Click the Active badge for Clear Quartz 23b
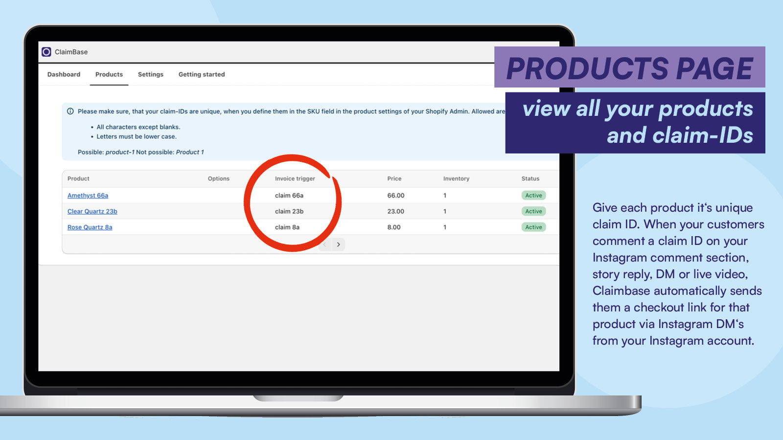Image resolution: width=783 pixels, height=440 pixels. tap(533, 211)
